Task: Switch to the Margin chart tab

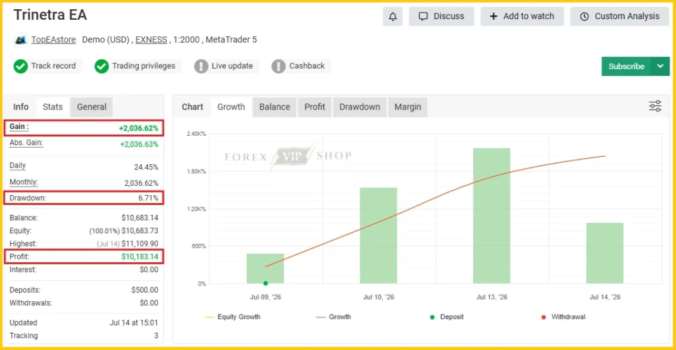Action: pyautogui.click(x=408, y=107)
